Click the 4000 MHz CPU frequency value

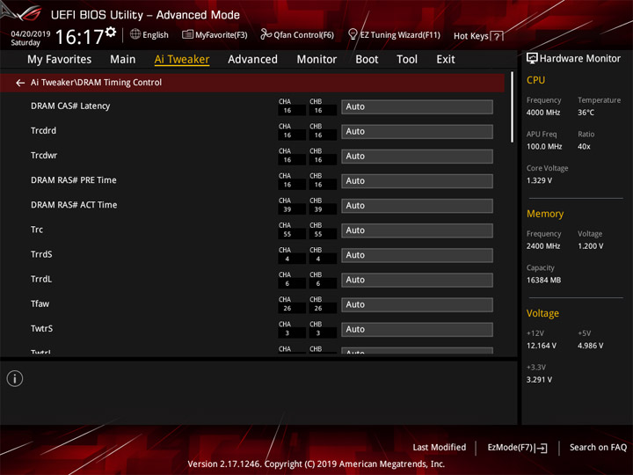543,113
